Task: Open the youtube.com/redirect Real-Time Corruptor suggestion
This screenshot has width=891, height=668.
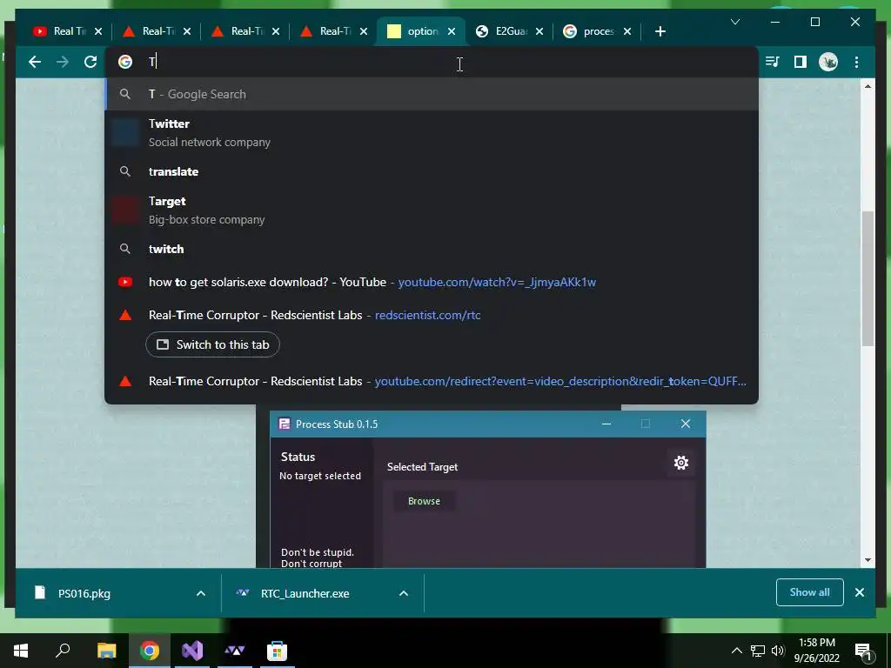Action: tap(432, 381)
